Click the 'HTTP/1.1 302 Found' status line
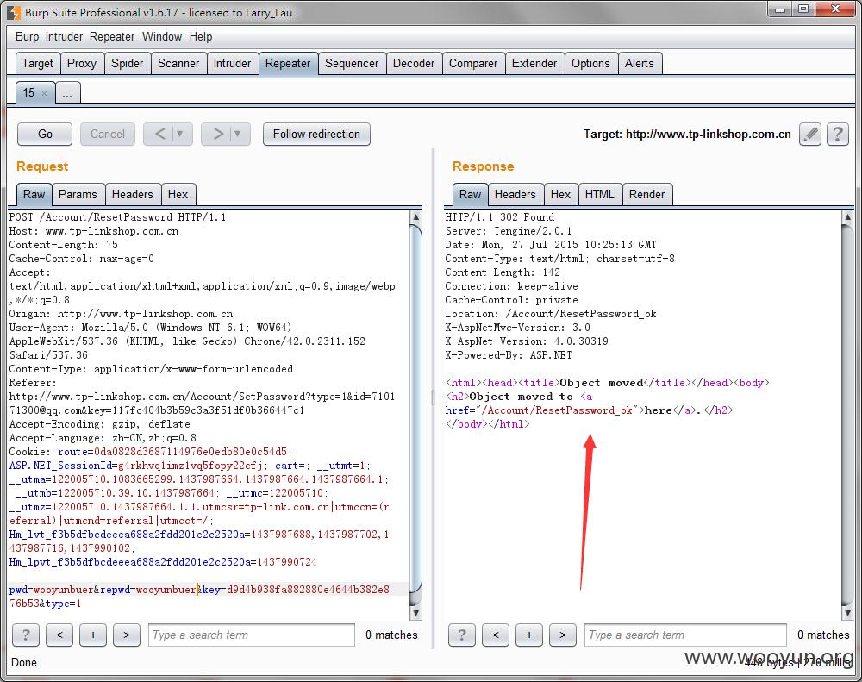This screenshot has height=682, width=862. tap(500, 217)
